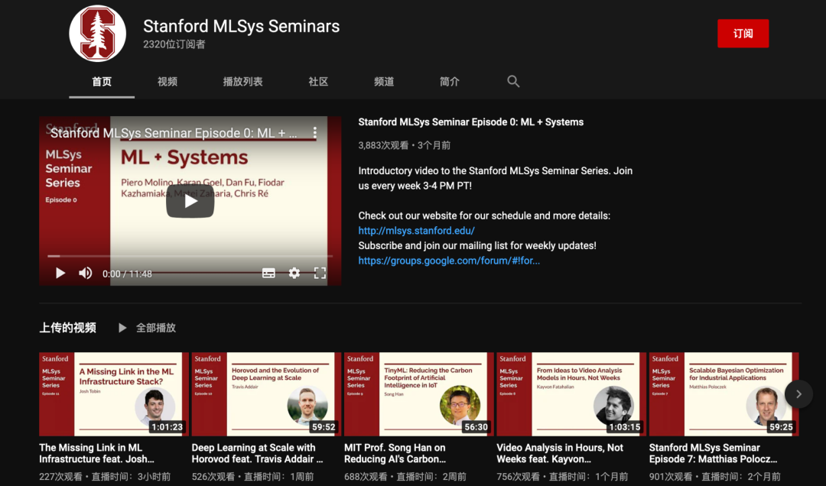Open thumbnail A Missing Link in the ML Infrastructure Stack

click(114, 394)
